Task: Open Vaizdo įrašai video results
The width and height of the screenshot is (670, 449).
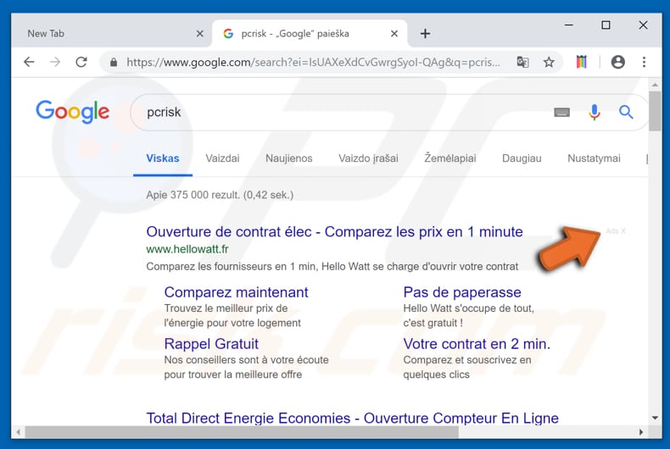Action: (x=368, y=158)
